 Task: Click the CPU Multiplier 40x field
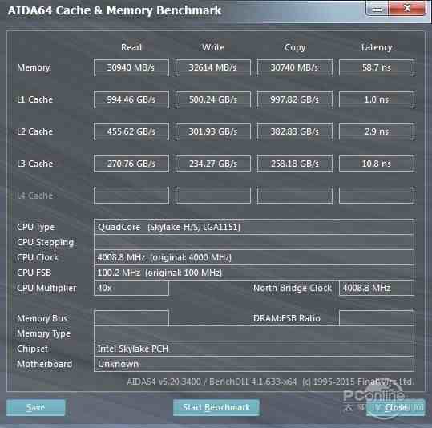[131, 288]
